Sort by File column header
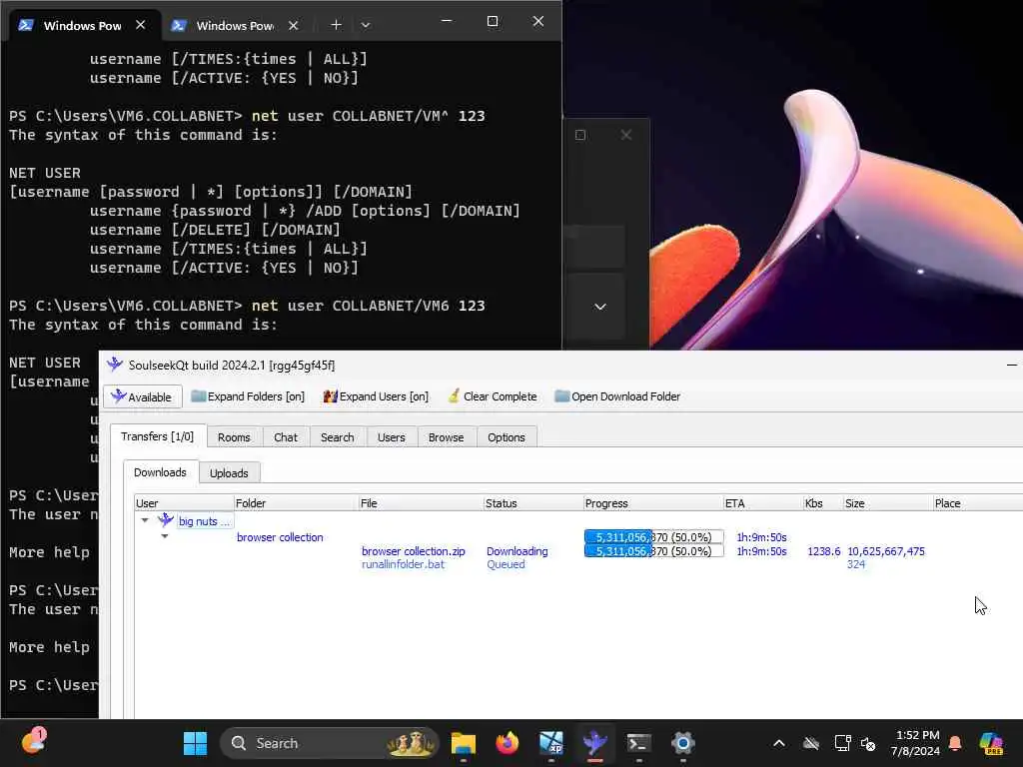The image size is (1023, 767). click(421, 503)
